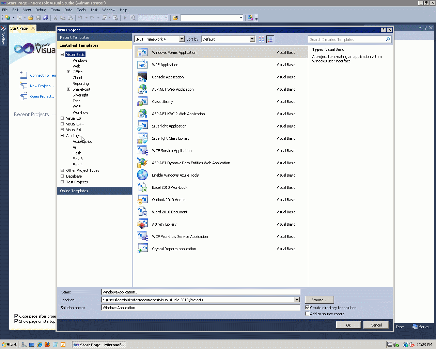436x349 pixels.
Task: Switch to Recent Templates section
Action: [x=94, y=37]
